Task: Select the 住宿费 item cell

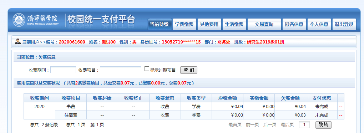Action: click(x=71, y=115)
